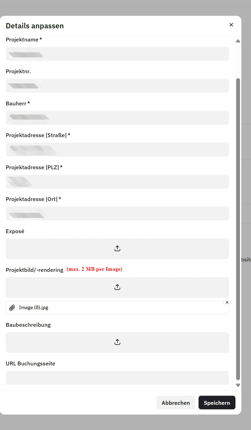Click the paperclip icon beside Image (8).jpg

coord(12,308)
